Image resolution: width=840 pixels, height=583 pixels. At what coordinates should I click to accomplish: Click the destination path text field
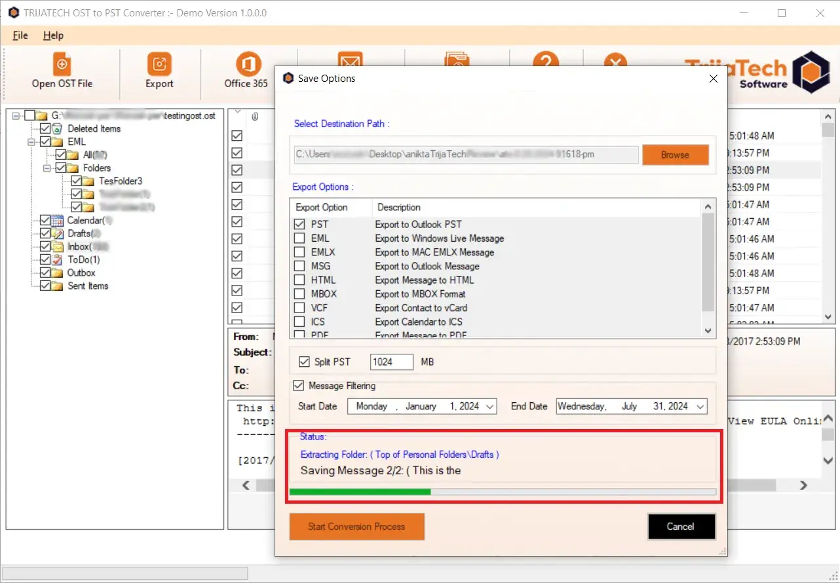point(465,155)
